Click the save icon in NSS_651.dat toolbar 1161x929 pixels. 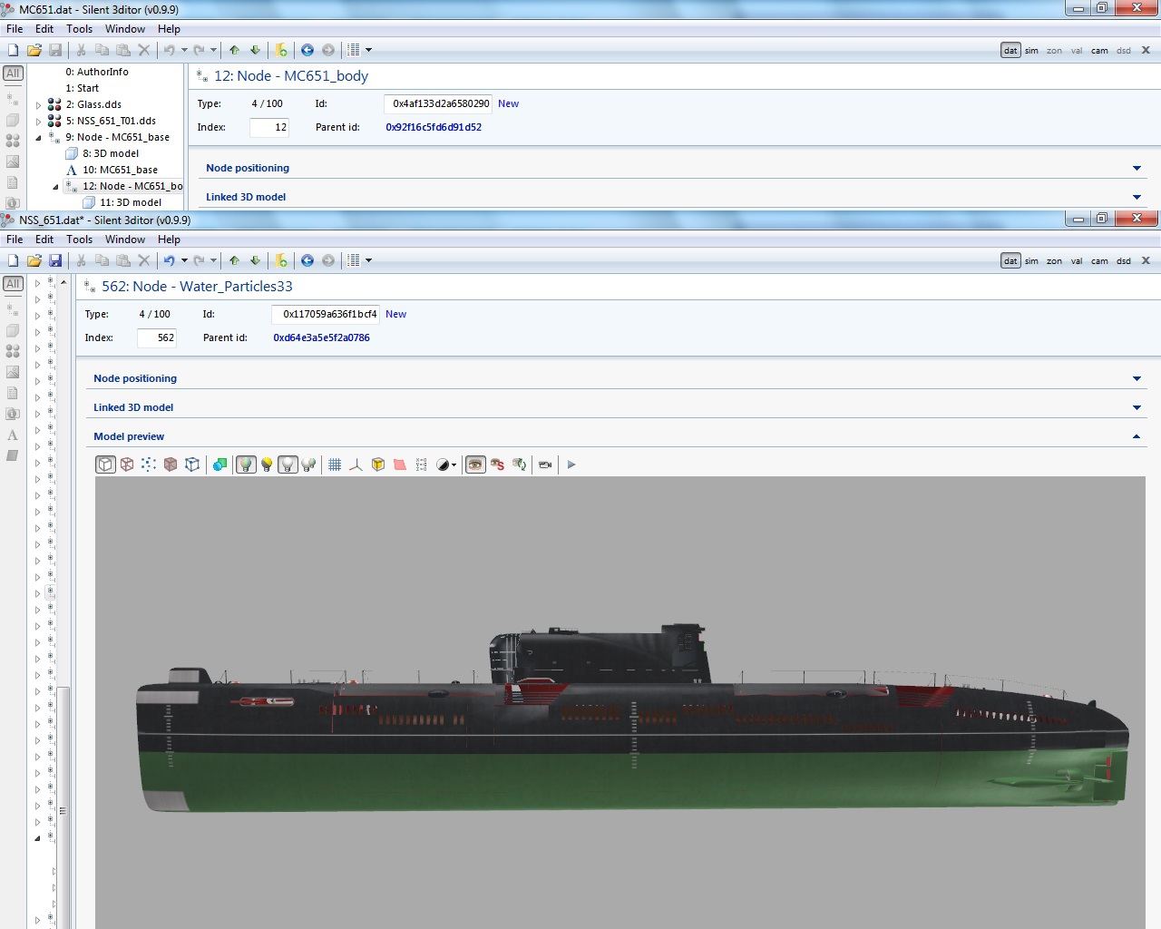click(x=55, y=261)
